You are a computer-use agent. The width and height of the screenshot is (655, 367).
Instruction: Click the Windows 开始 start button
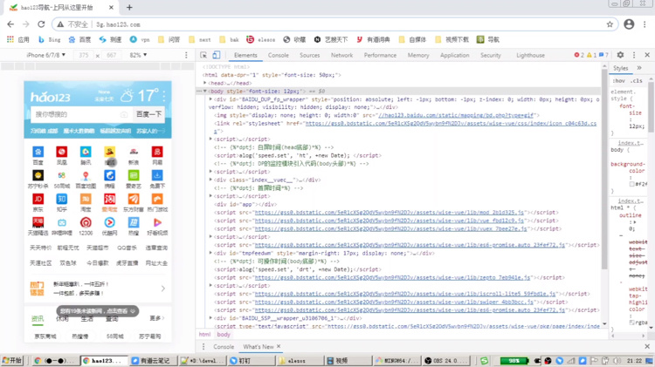pyautogui.click(x=12, y=361)
